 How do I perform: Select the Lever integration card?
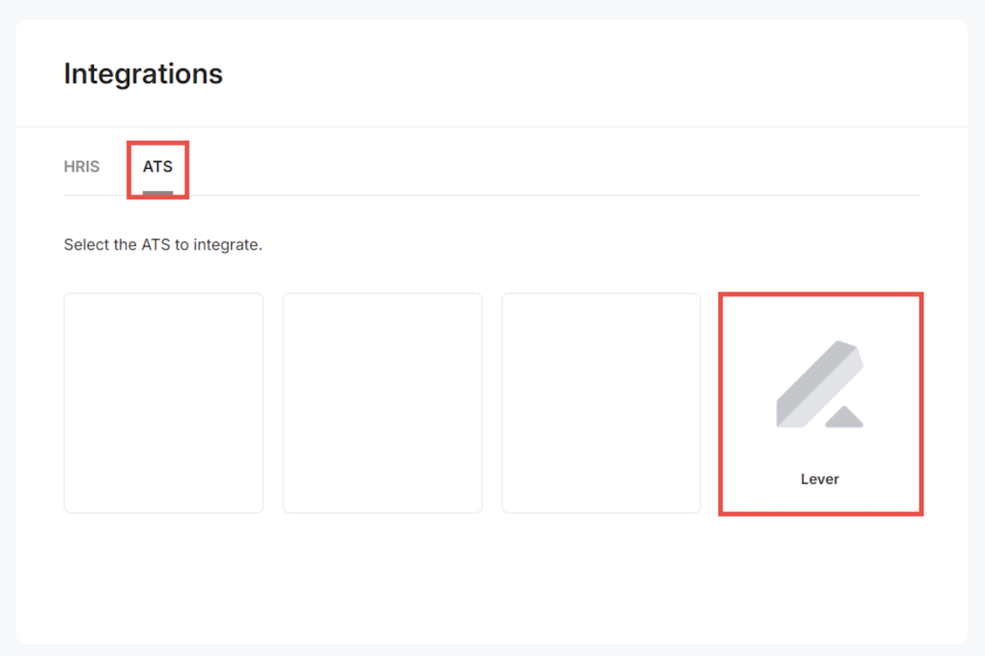tap(820, 404)
